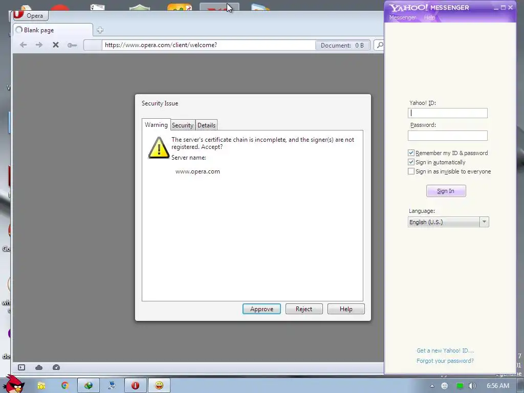
Task: Click the www.opera.com server name
Action: (x=198, y=171)
